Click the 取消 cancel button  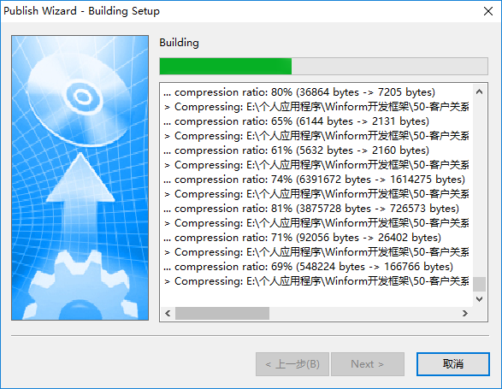coord(453,364)
